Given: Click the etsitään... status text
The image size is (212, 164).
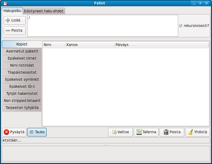Looking at the screenshot, I should click(12, 140).
